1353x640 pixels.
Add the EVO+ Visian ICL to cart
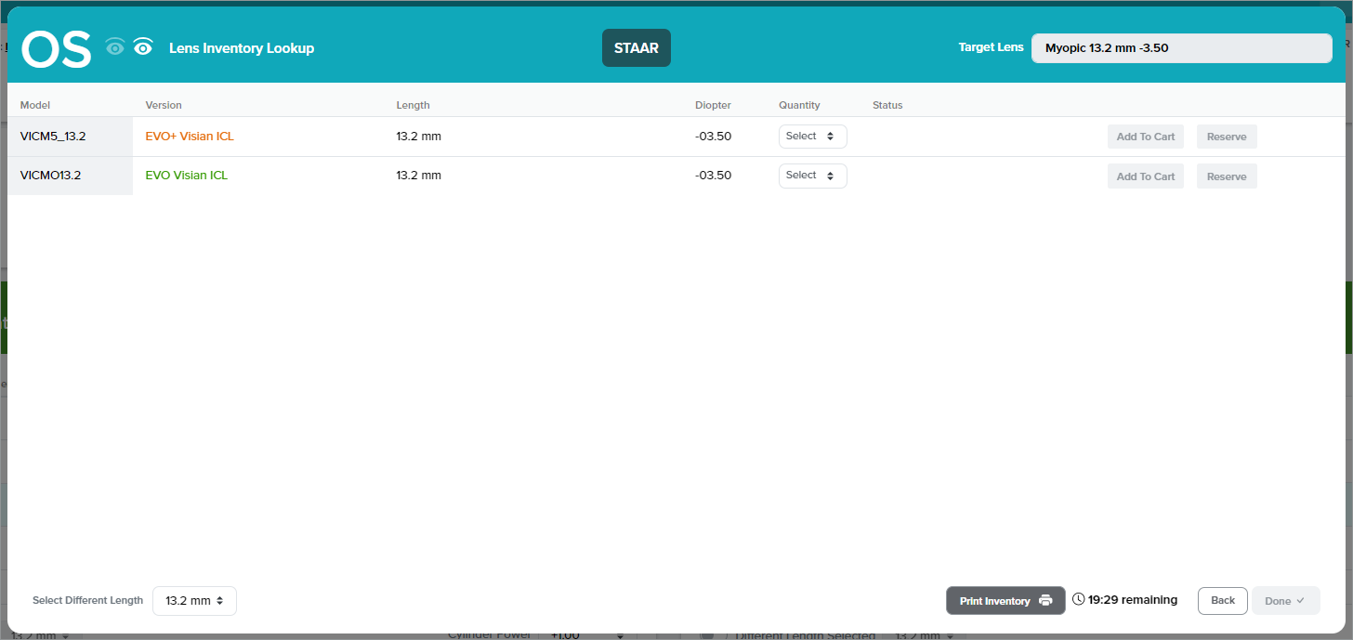tap(1145, 137)
